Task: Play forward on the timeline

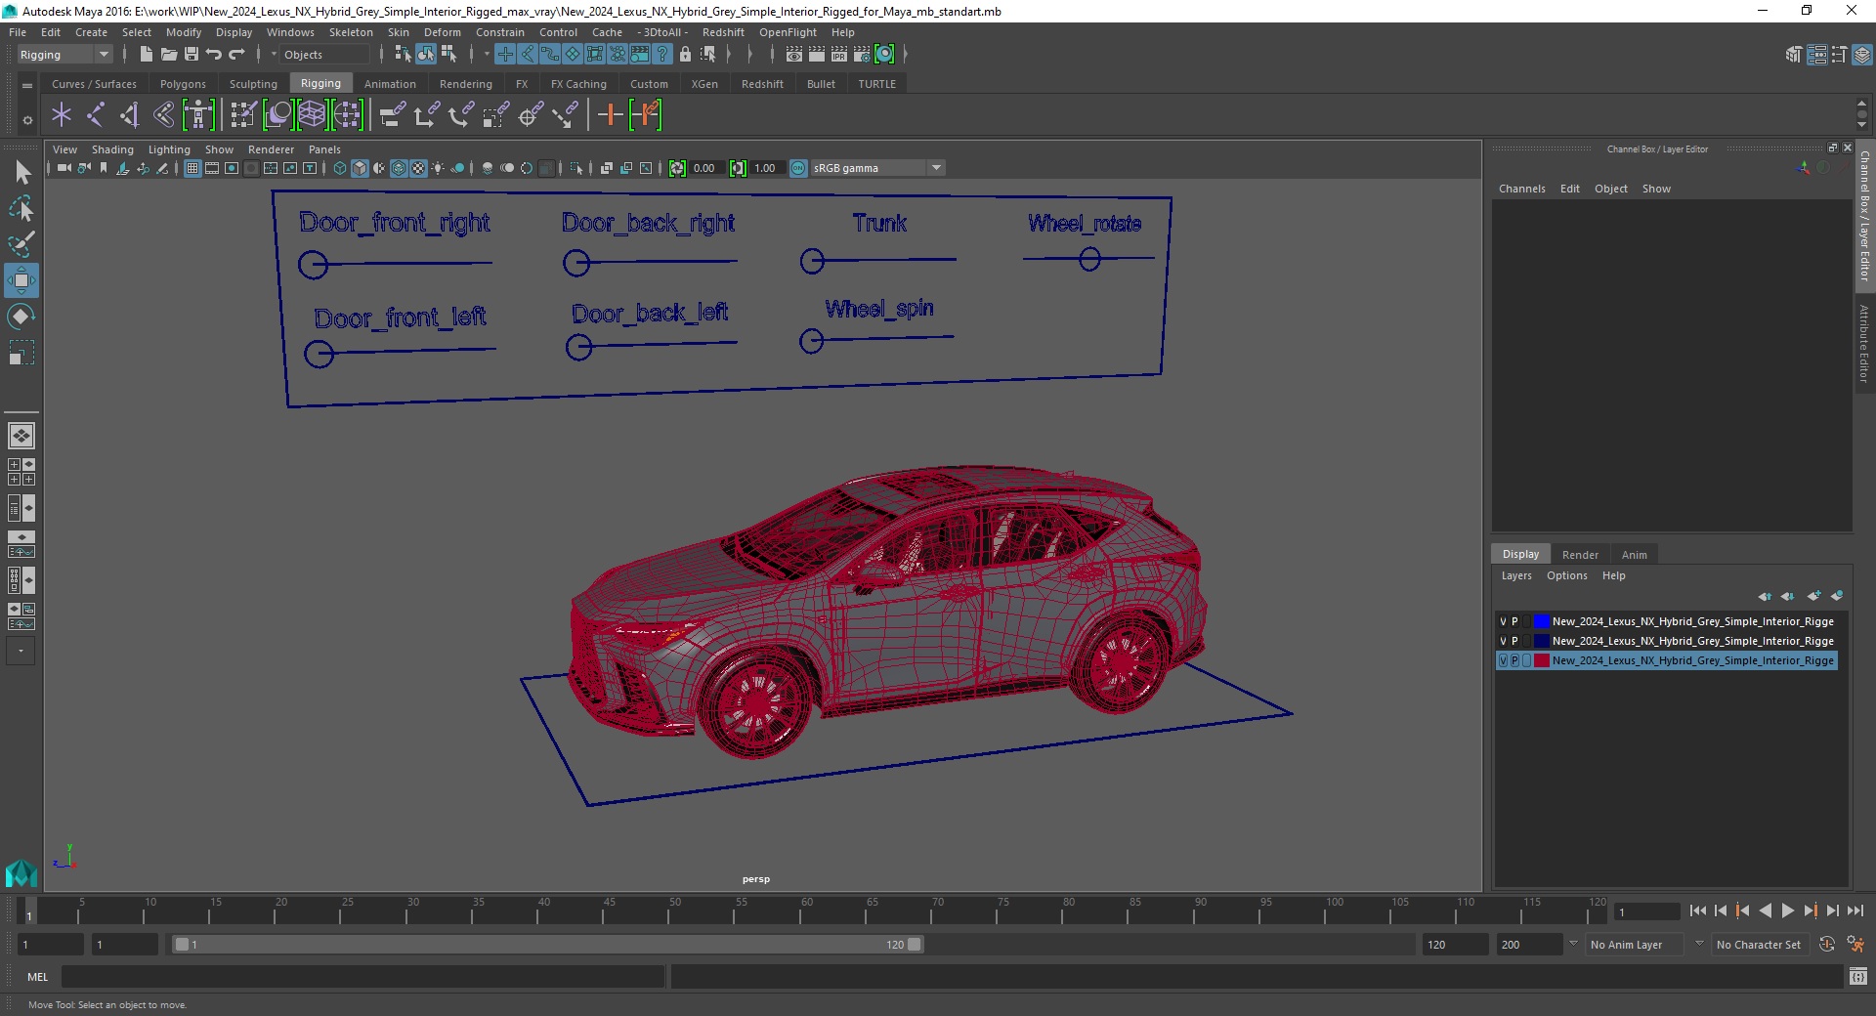Action: 1787,910
